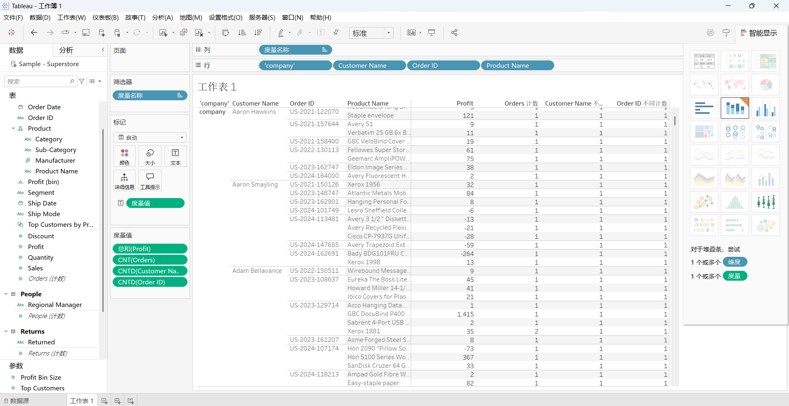The width and height of the screenshot is (789, 406).
Task: Click the pause auto updates icon
Action: point(118,32)
